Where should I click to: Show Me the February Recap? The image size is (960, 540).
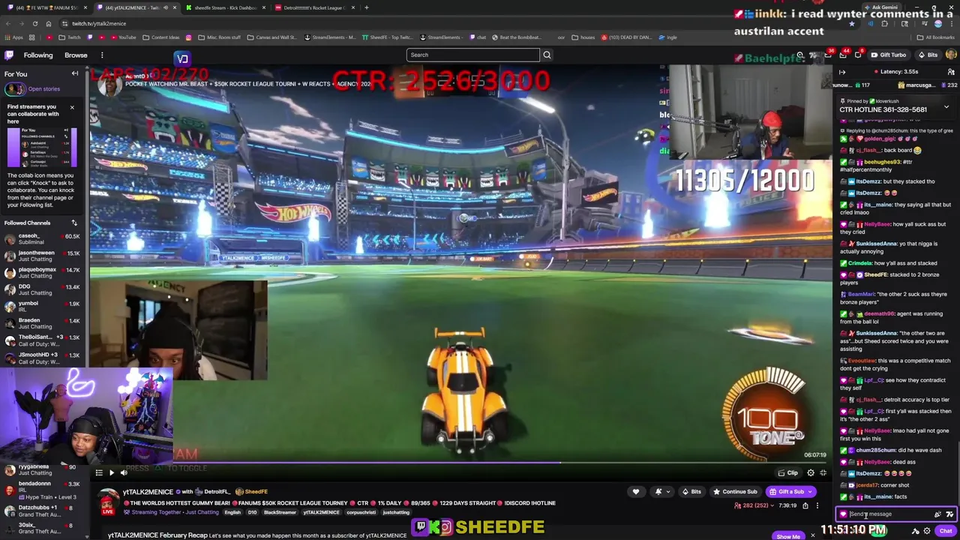tap(787, 537)
